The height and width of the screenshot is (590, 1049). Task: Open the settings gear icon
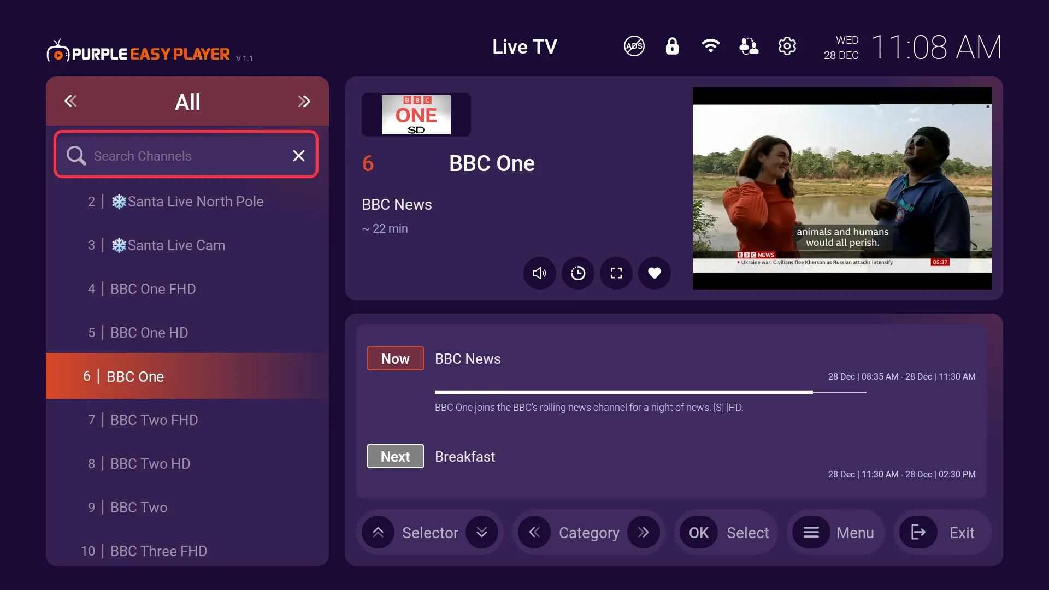click(x=787, y=46)
